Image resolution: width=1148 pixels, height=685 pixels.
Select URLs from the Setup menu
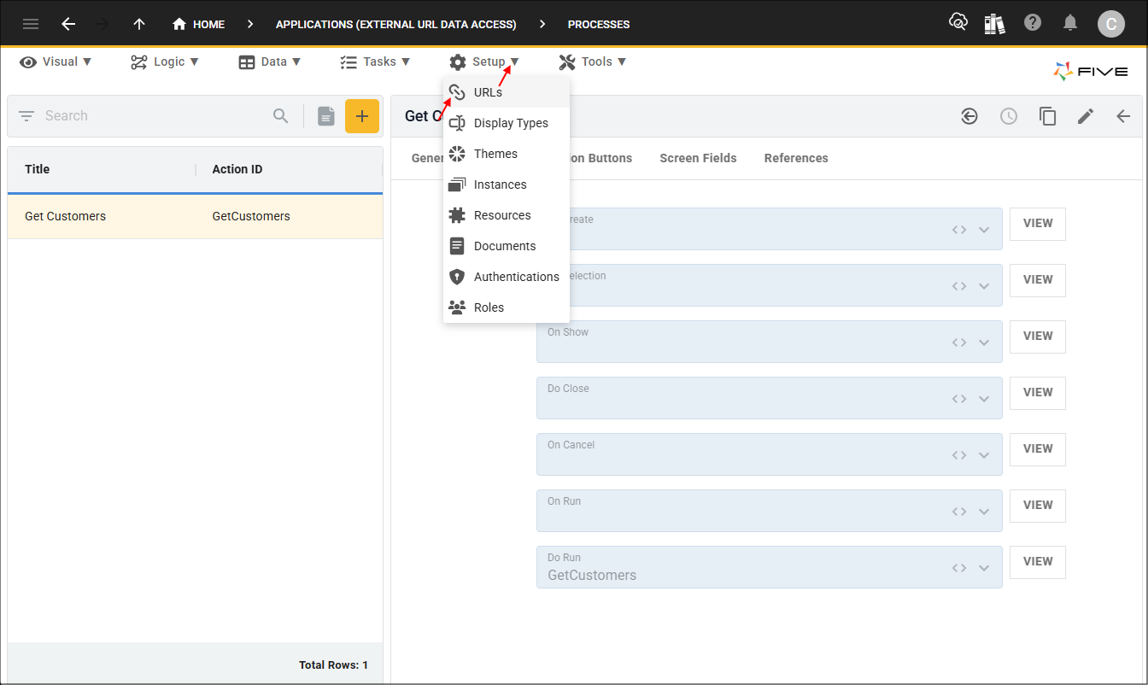tap(488, 92)
